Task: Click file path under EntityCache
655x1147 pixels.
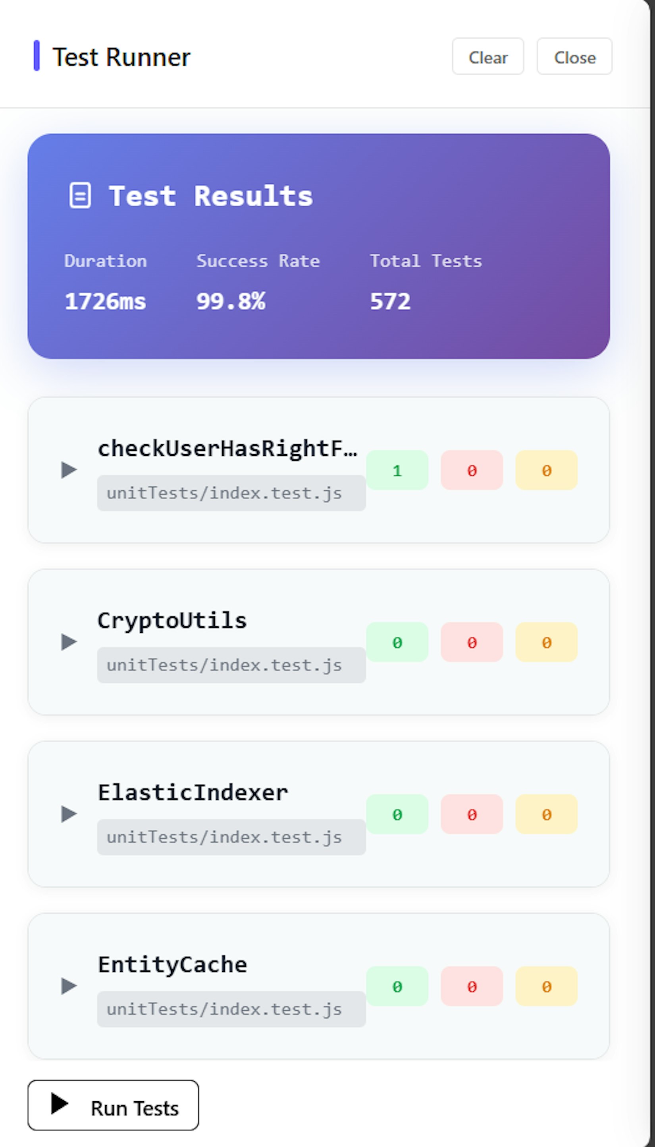Action: pos(224,1009)
